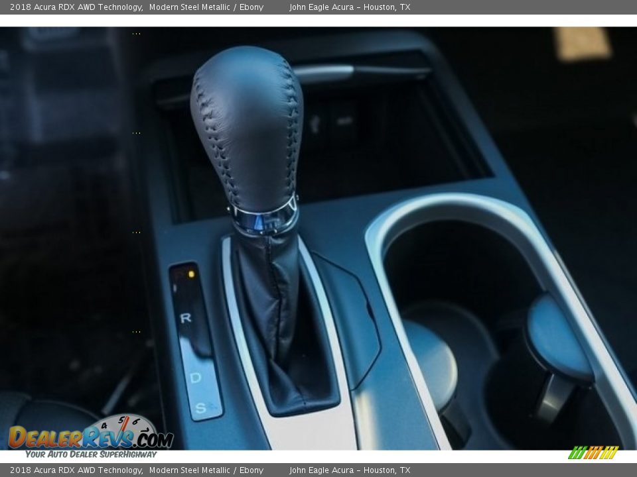The width and height of the screenshot is (637, 477).
Task: Click the DealerRevs.com logo
Action: coord(90,437)
